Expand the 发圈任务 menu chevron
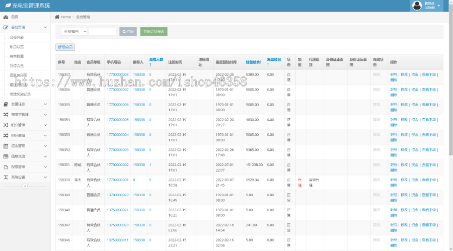The height and width of the screenshot is (251, 453). (45, 104)
